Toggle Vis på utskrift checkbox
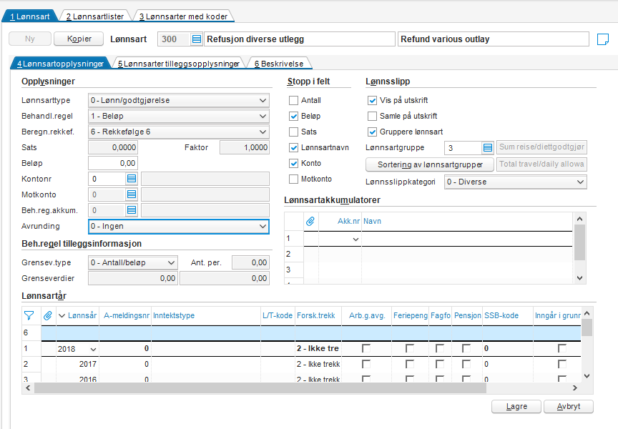Image resolution: width=618 pixels, height=429 pixels. (372, 100)
